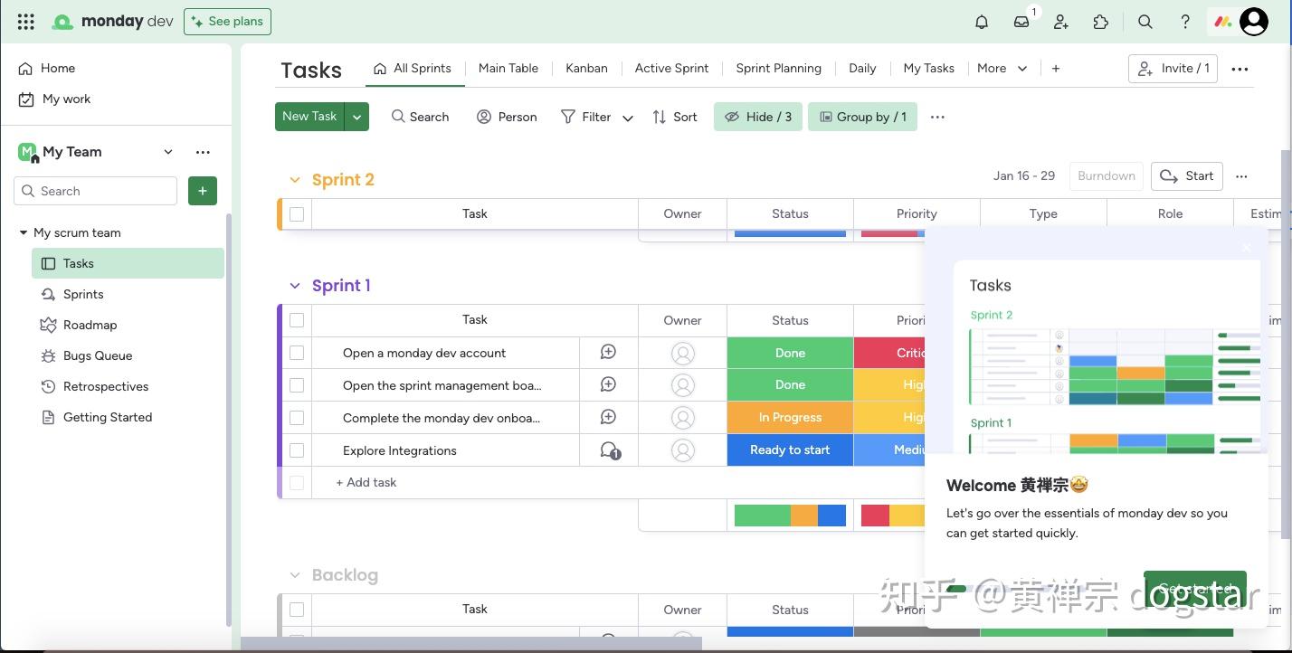Add a new board view with plus
Screen dimensions: 1292x653
1056,68
